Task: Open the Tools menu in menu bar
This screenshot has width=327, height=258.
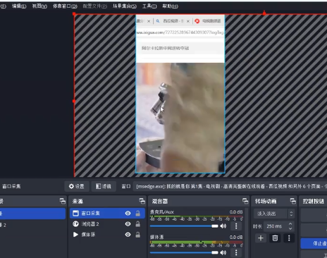Action: click(149, 6)
